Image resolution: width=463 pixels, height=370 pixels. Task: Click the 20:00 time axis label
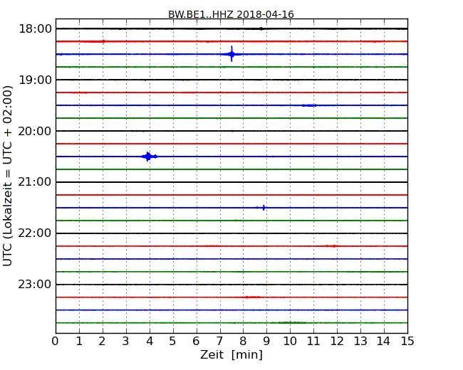(x=35, y=131)
